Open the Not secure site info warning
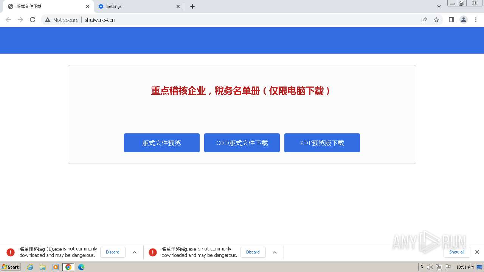The height and width of the screenshot is (272, 484). point(62,20)
